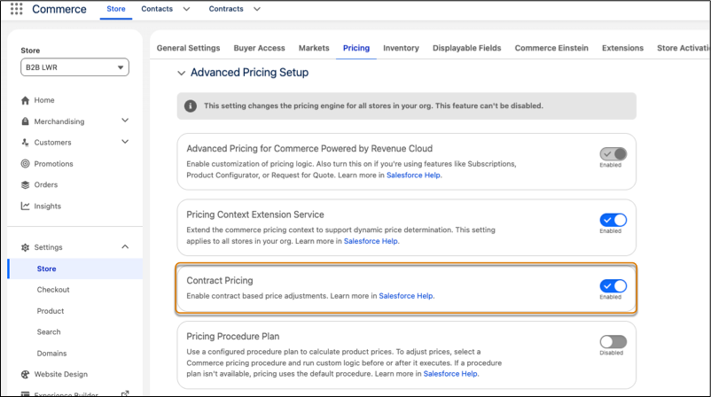Open the App Launcher grid icon

16,9
